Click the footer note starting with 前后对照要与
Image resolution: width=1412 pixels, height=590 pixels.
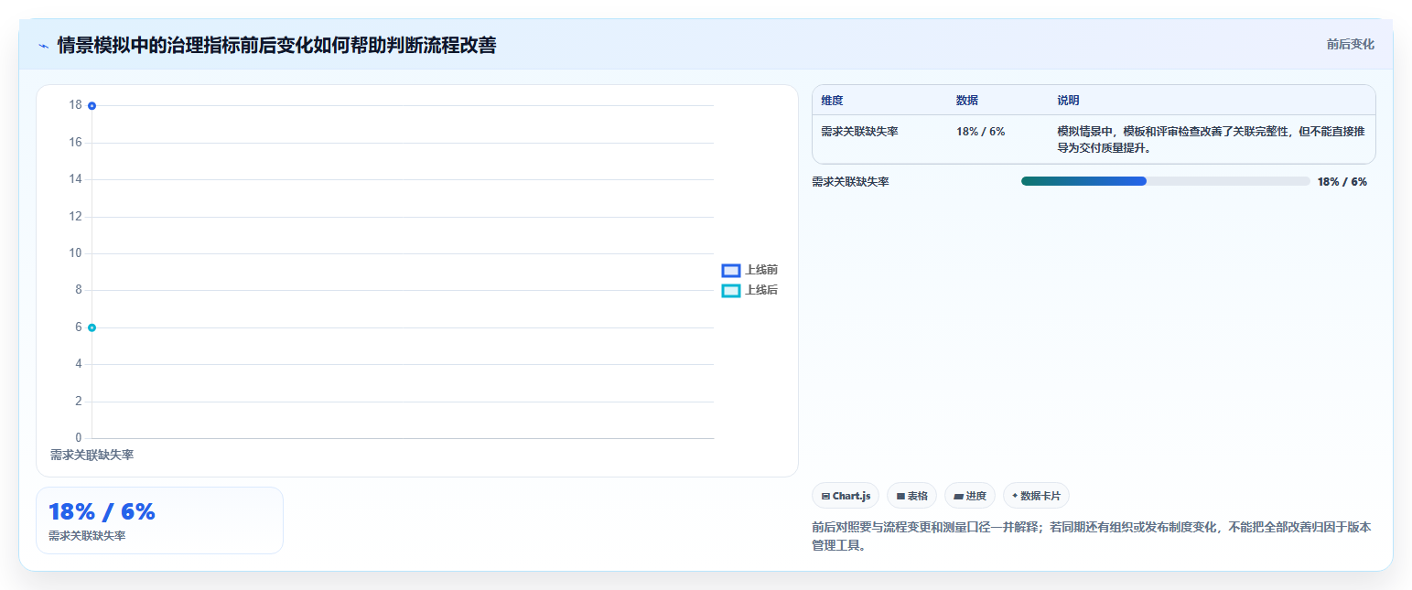click(x=1091, y=536)
